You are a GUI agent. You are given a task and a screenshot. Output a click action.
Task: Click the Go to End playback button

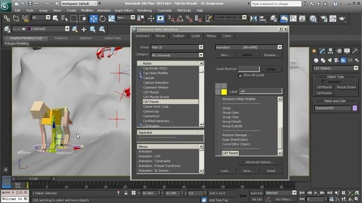[330, 193]
